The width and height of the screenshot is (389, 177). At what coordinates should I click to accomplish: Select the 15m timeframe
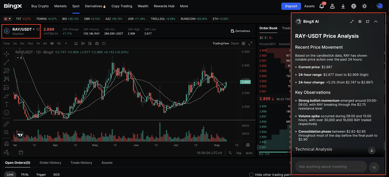[30, 43]
